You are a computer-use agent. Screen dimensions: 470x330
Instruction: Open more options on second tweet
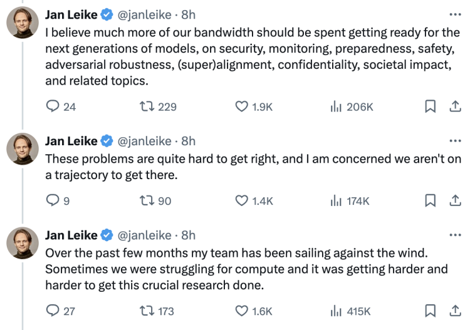[456, 140]
